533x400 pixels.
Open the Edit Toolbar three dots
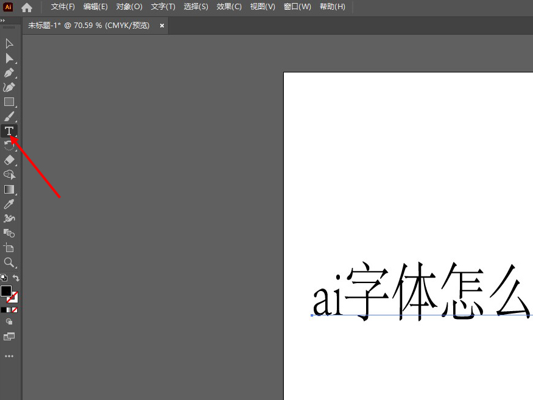pyautogui.click(x=9, y=356)
